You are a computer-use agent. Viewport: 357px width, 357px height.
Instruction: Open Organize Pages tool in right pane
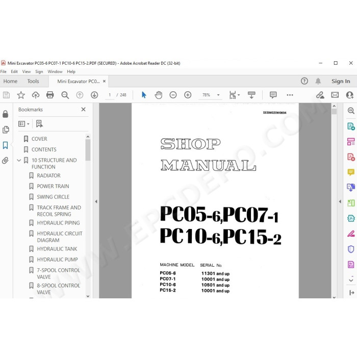351,142
